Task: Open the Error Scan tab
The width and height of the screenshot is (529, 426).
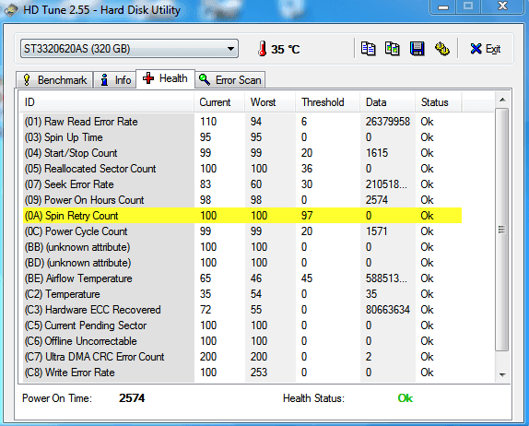Action: [230, 80]
